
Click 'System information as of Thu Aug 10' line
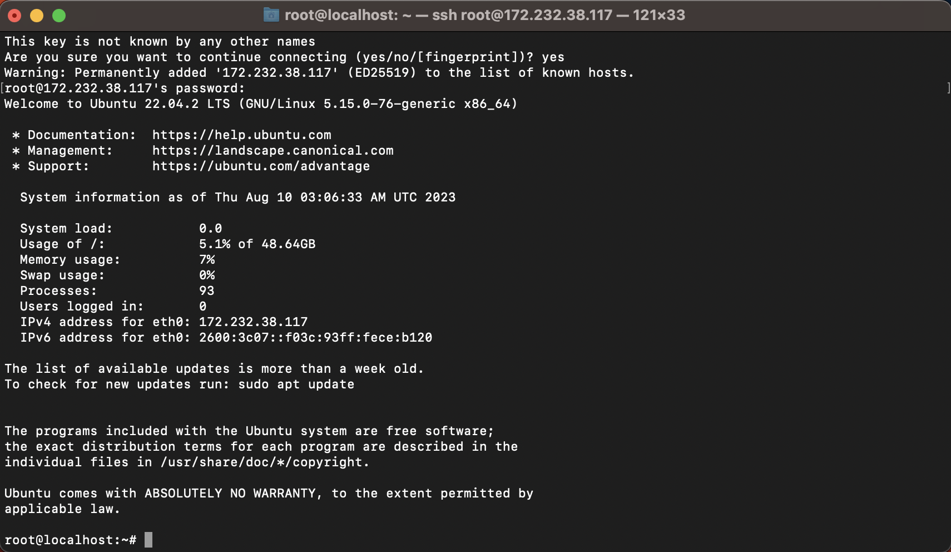[238, 198]
